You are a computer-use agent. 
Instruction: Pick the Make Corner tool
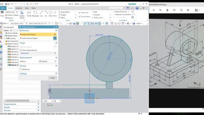[97, 18]
